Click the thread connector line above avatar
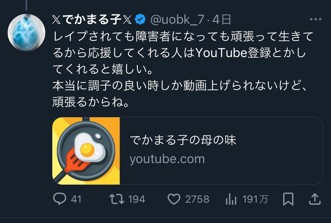 point(26,5)
